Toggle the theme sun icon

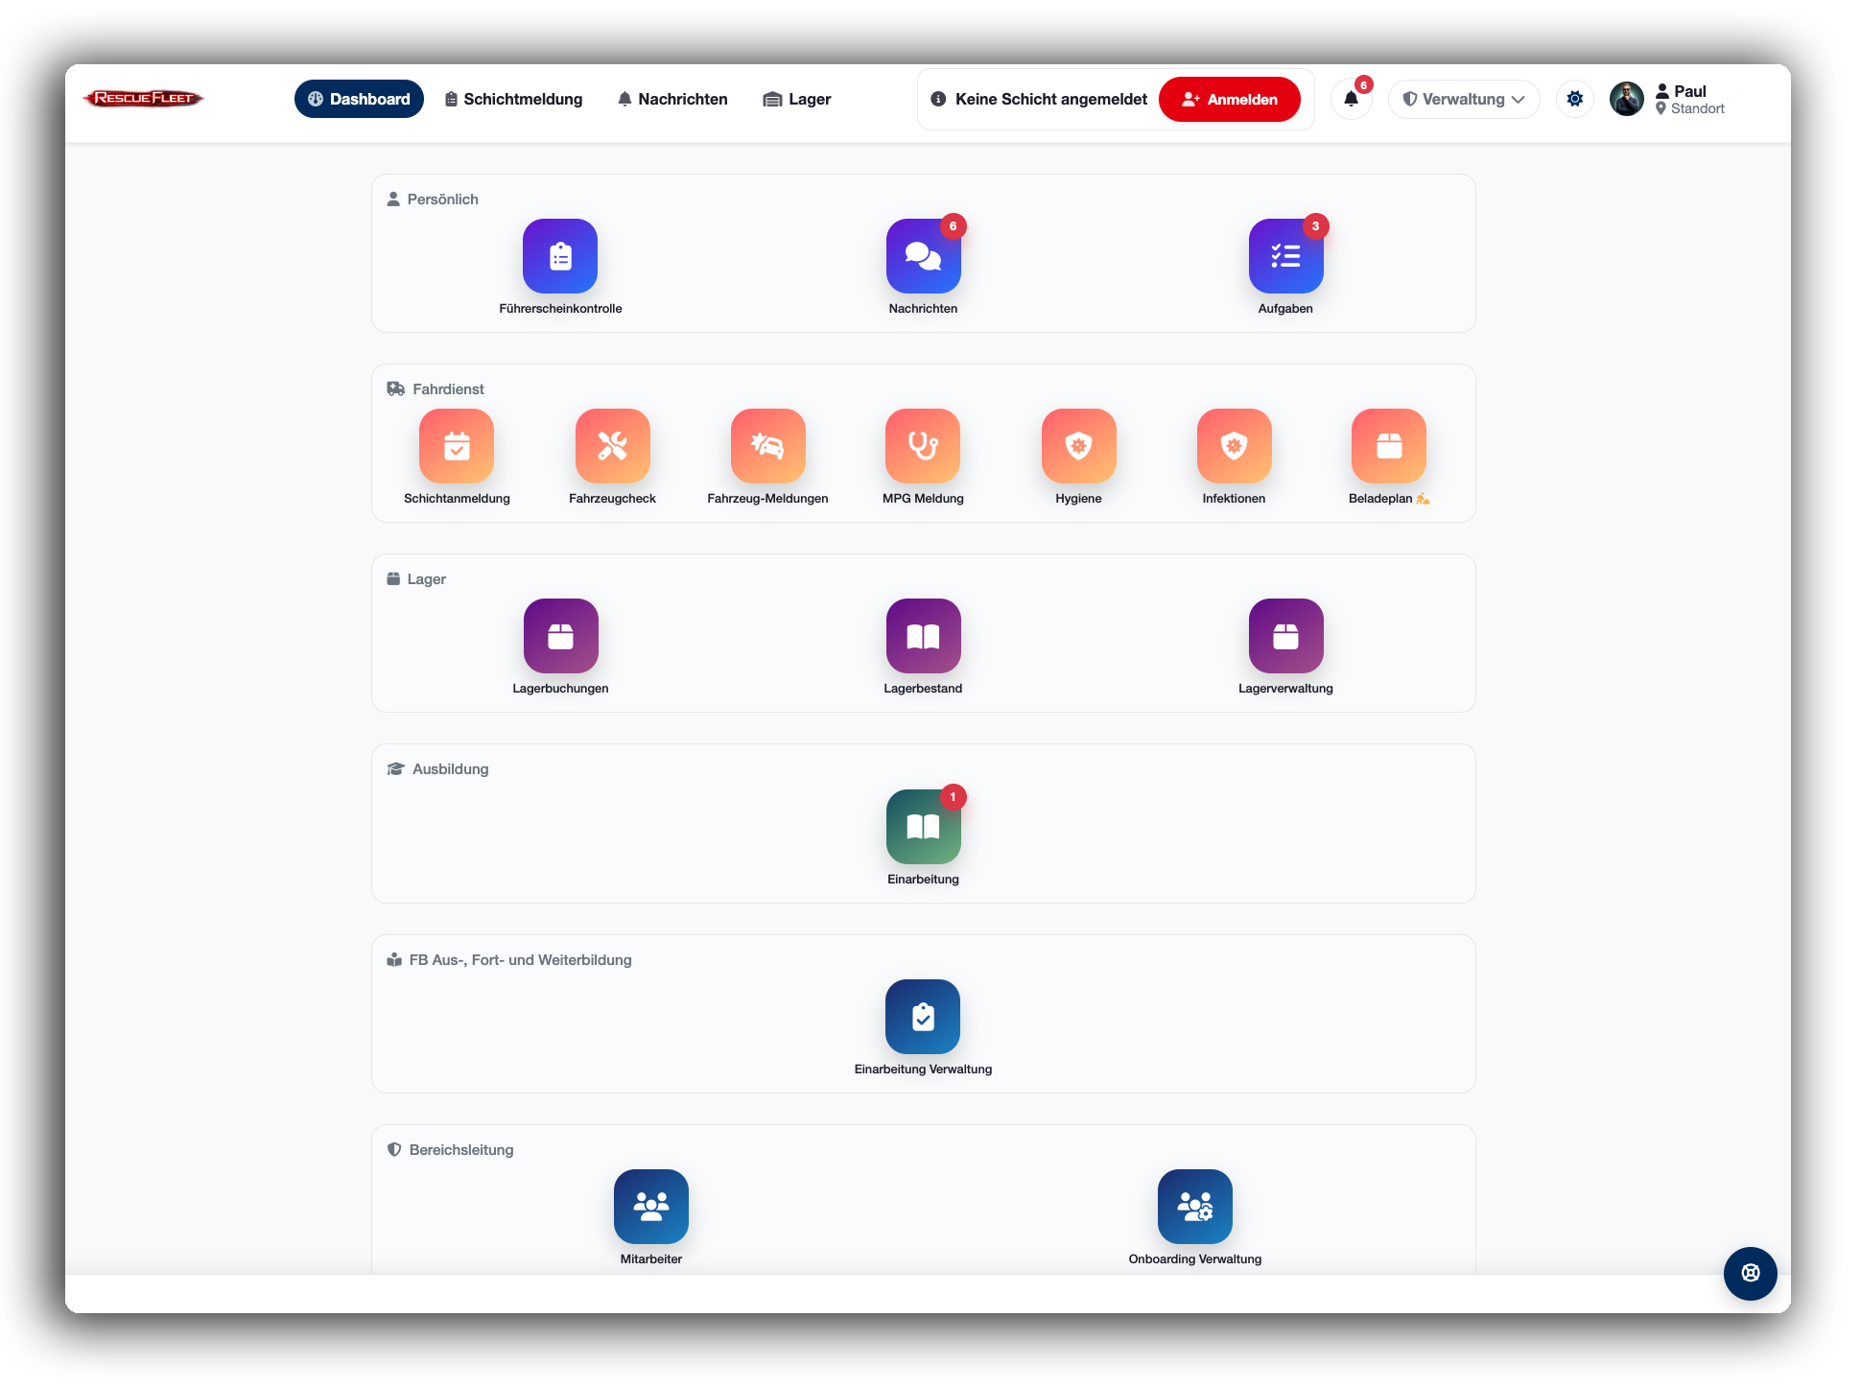coord(1574,99)
